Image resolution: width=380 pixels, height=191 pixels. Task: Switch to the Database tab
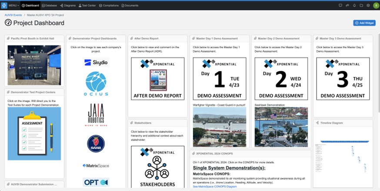pos(49,5)
